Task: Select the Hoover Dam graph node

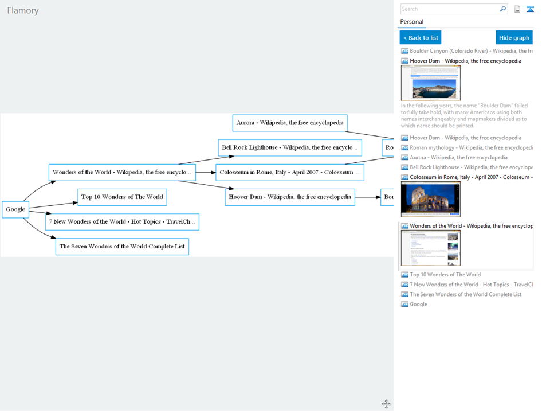Action: click(x=290, y=197)
